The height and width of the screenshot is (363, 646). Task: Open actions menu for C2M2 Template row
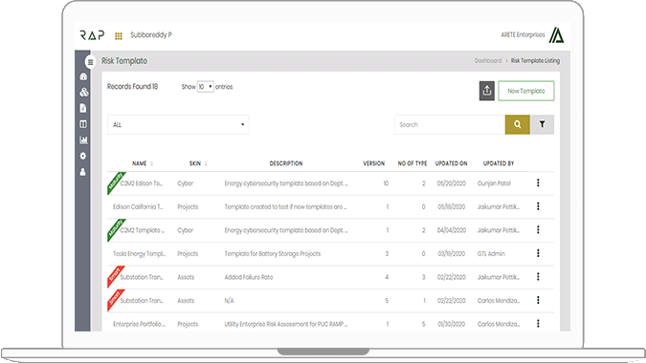pos(538,230)
